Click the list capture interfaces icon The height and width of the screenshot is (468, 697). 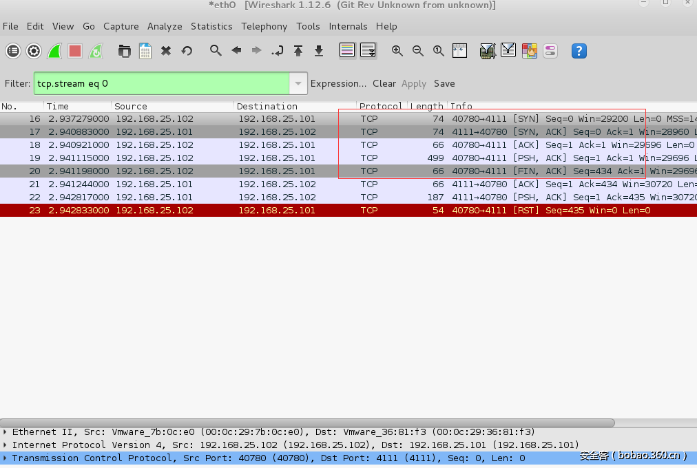click(13, 51)
